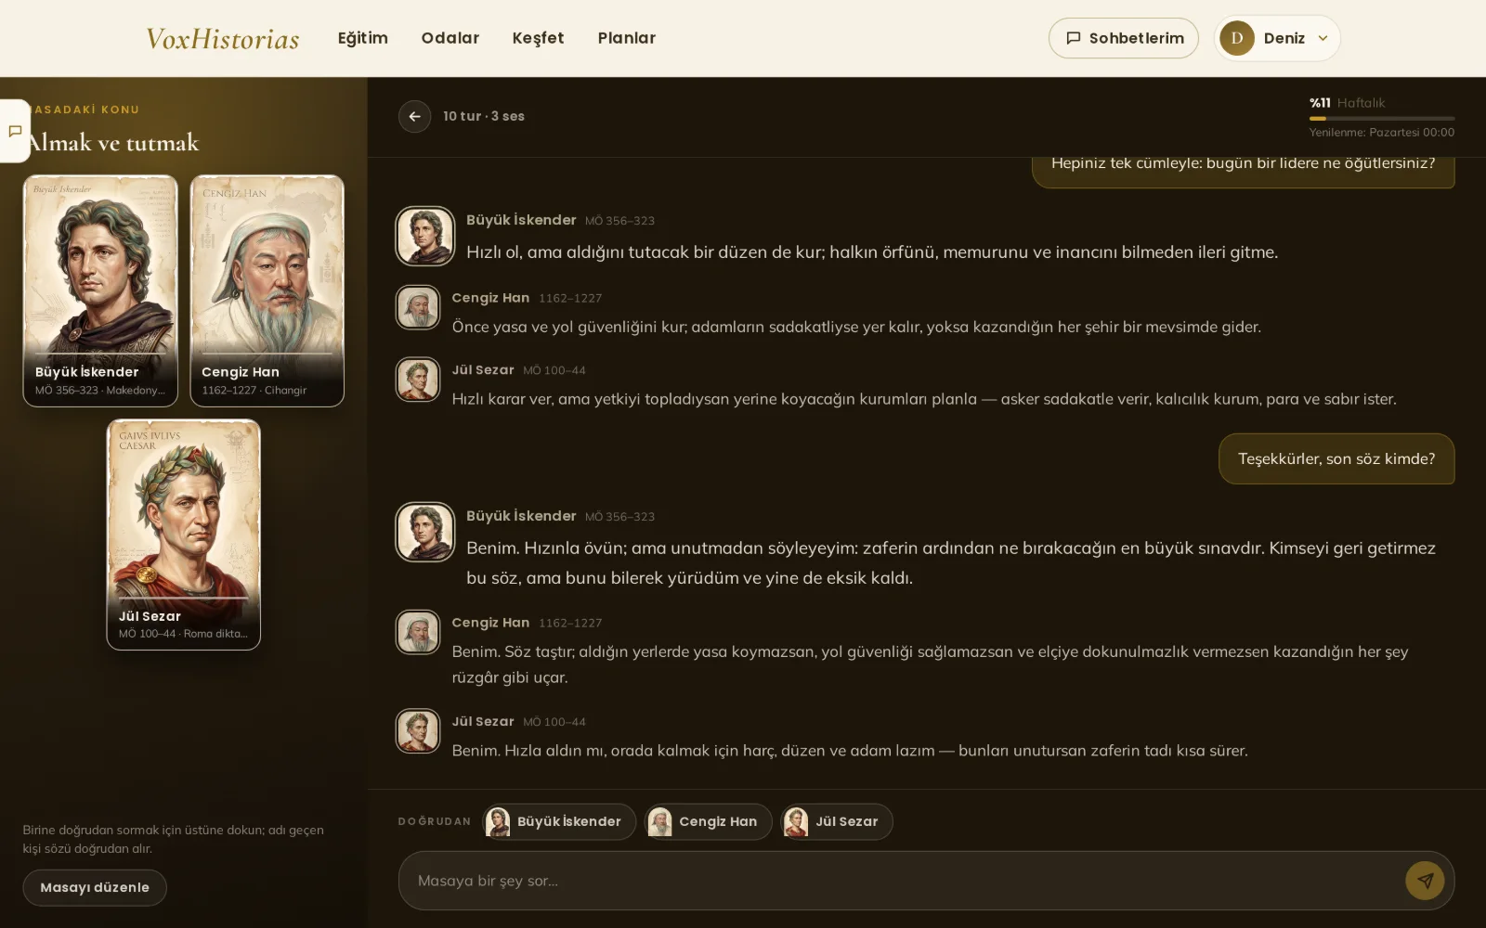The height and width of the screenshot is (928, 1486).
Task: Click Büyük İskender avatar in first reply
Action: click(x=425, y=236)
